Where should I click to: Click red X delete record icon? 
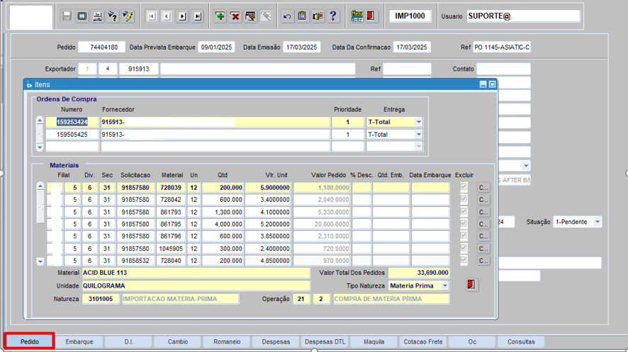click(x=235, y=16)
